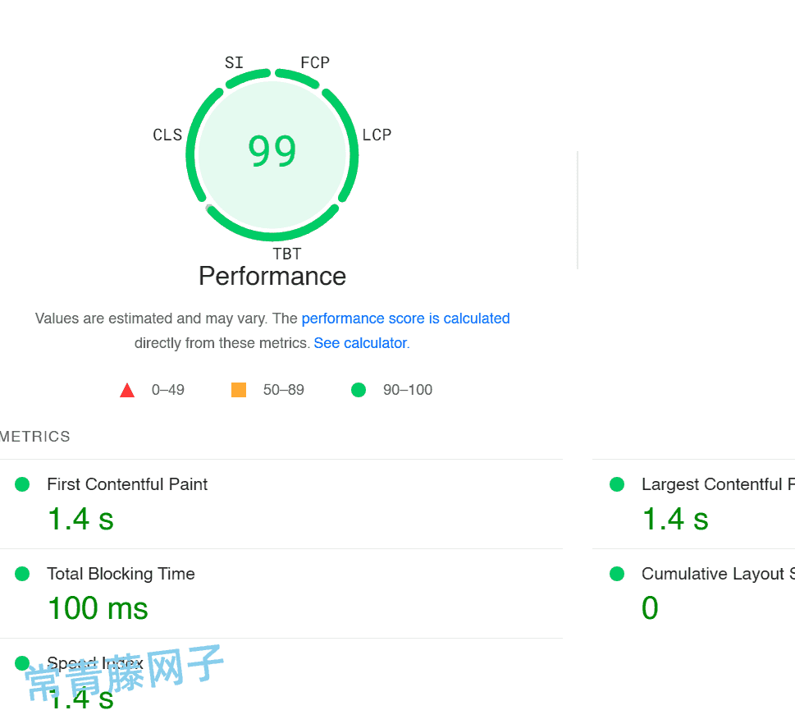This screenshot has height=724, width=795.
Task: Click the Performance heading below gauge
Action: [x=272, y=277]
